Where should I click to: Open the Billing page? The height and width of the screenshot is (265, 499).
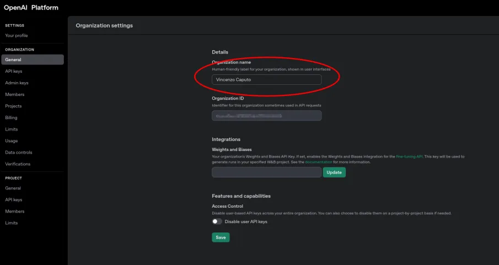[11, 118]
